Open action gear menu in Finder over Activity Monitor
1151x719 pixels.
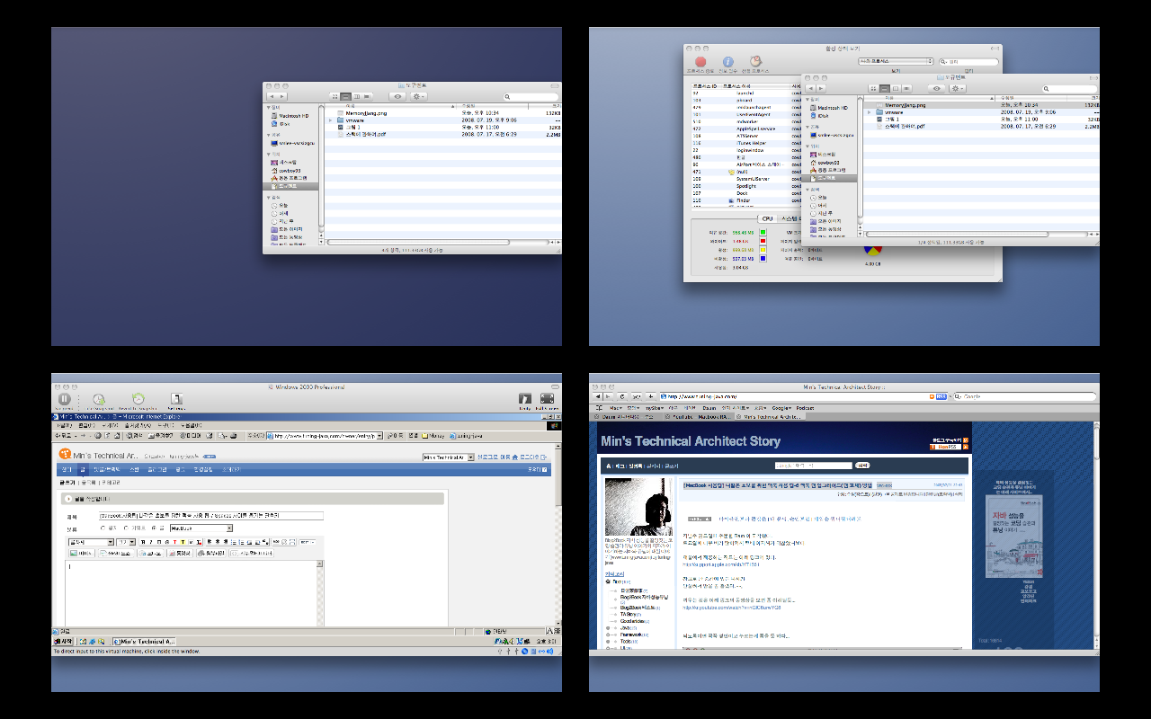click(x=958, y=88)
